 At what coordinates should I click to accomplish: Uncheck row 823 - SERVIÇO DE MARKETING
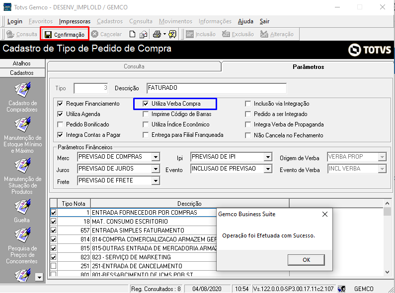[53, 257]
